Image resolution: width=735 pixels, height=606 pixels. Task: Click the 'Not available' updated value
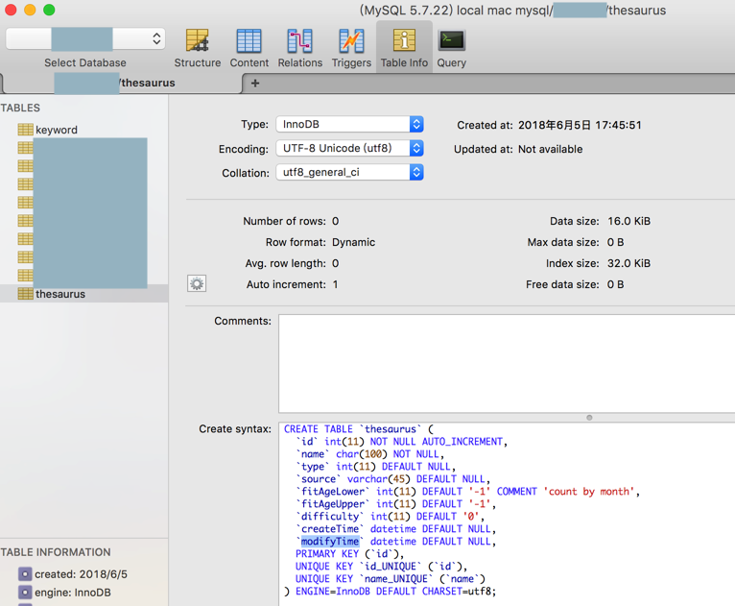tap(551, 149)
